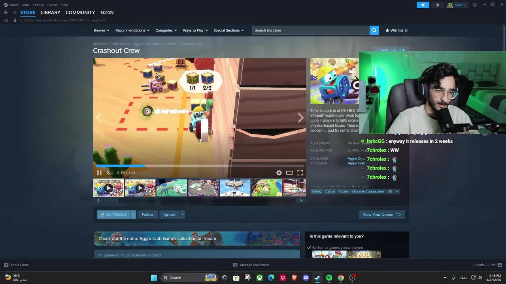Select the Arriving May 28 trailer thumbnail
506x284 pixels.
click(108, 188)
